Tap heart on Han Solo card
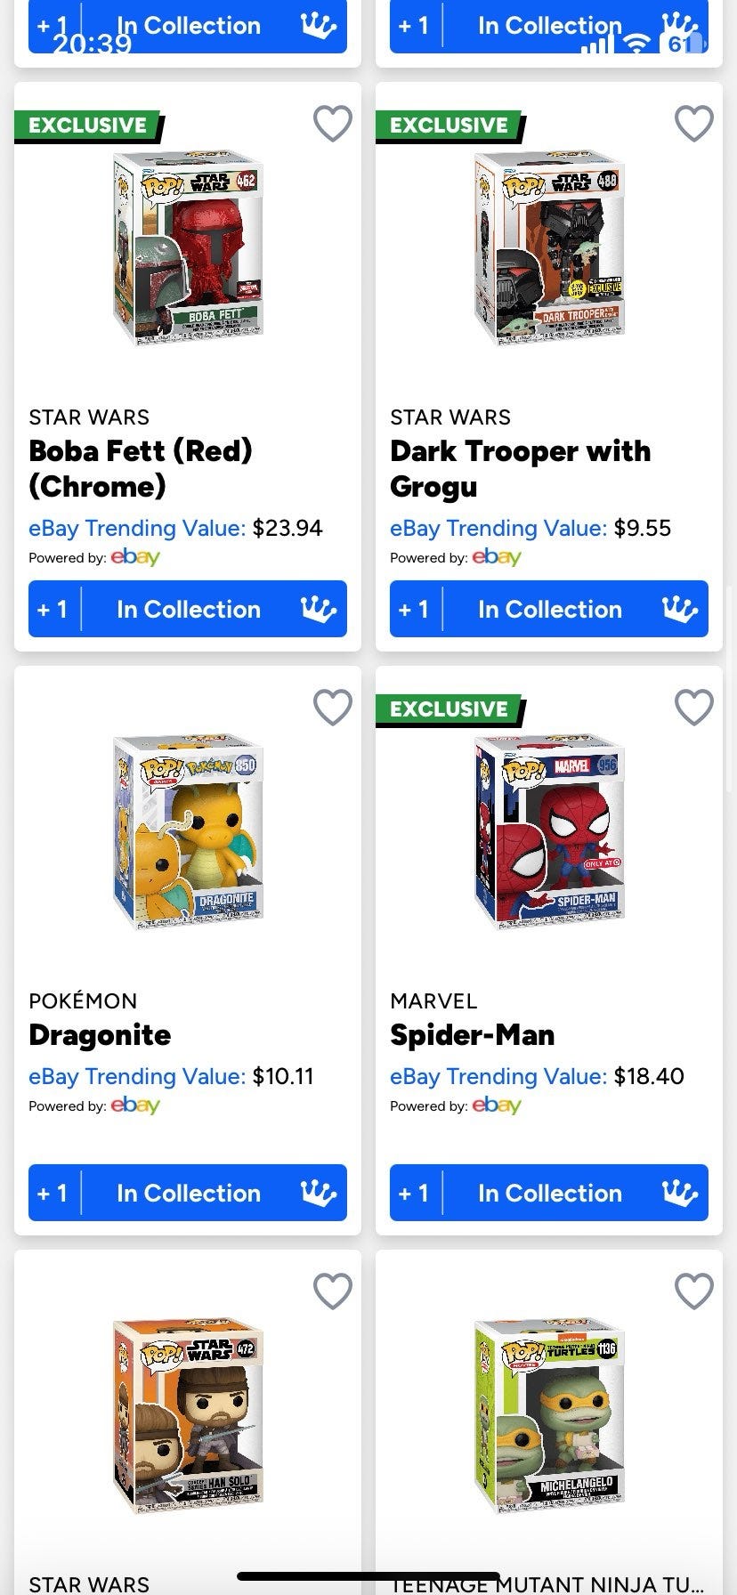 point(333,1291)
